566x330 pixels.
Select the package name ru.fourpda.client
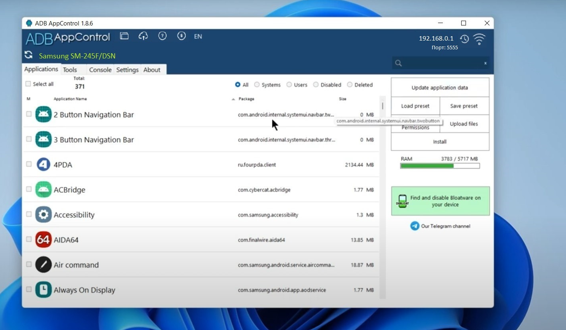257,165
